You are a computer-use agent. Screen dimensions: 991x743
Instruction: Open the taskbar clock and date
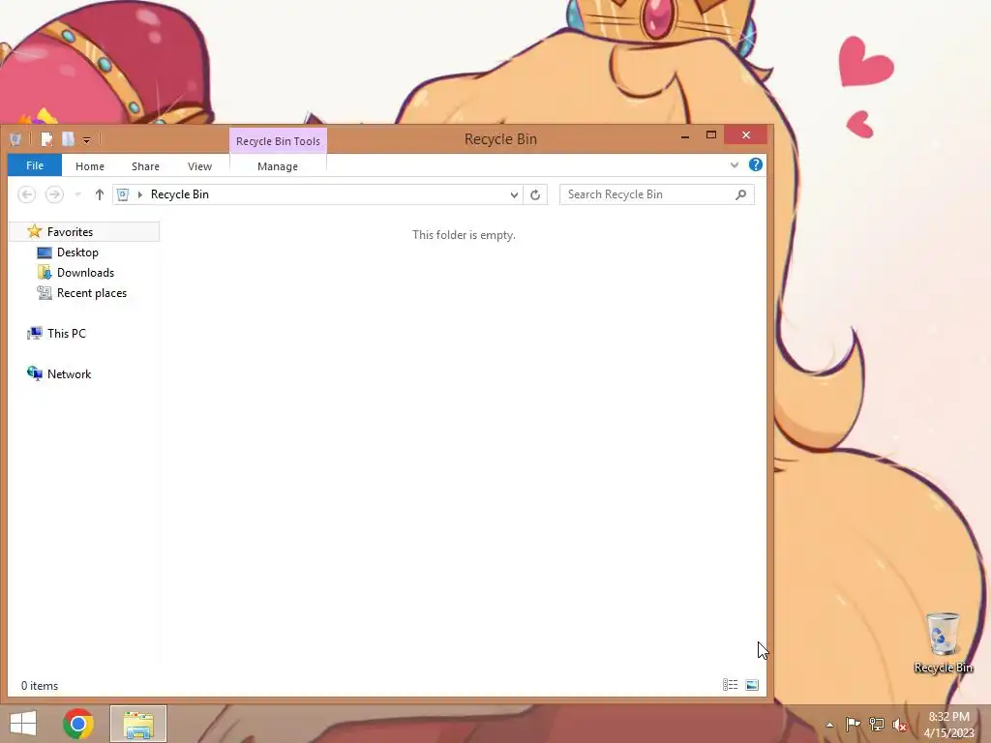[x=948, y=725]
